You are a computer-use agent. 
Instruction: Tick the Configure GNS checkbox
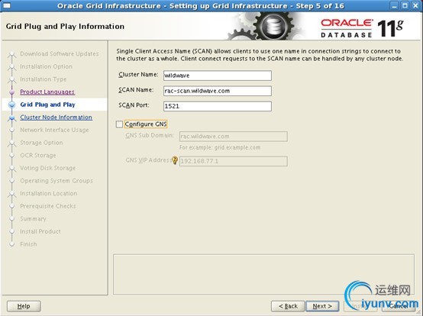119,124
